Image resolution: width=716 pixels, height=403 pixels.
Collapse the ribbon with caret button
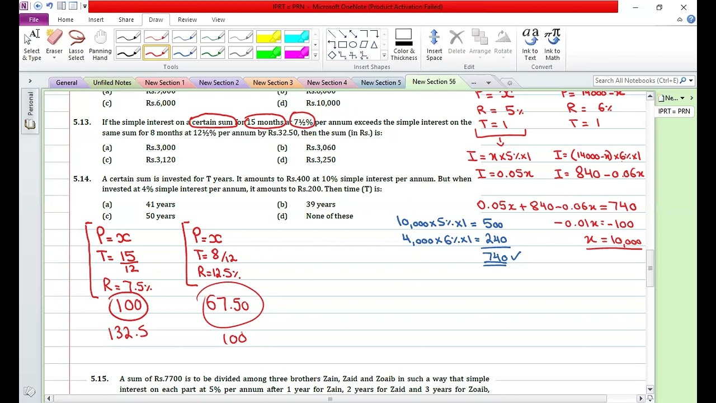pos(680,20)
